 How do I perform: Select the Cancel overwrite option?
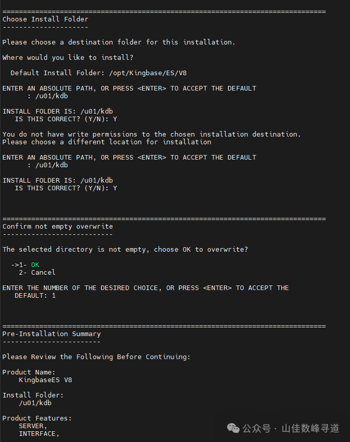click(43, 272)
